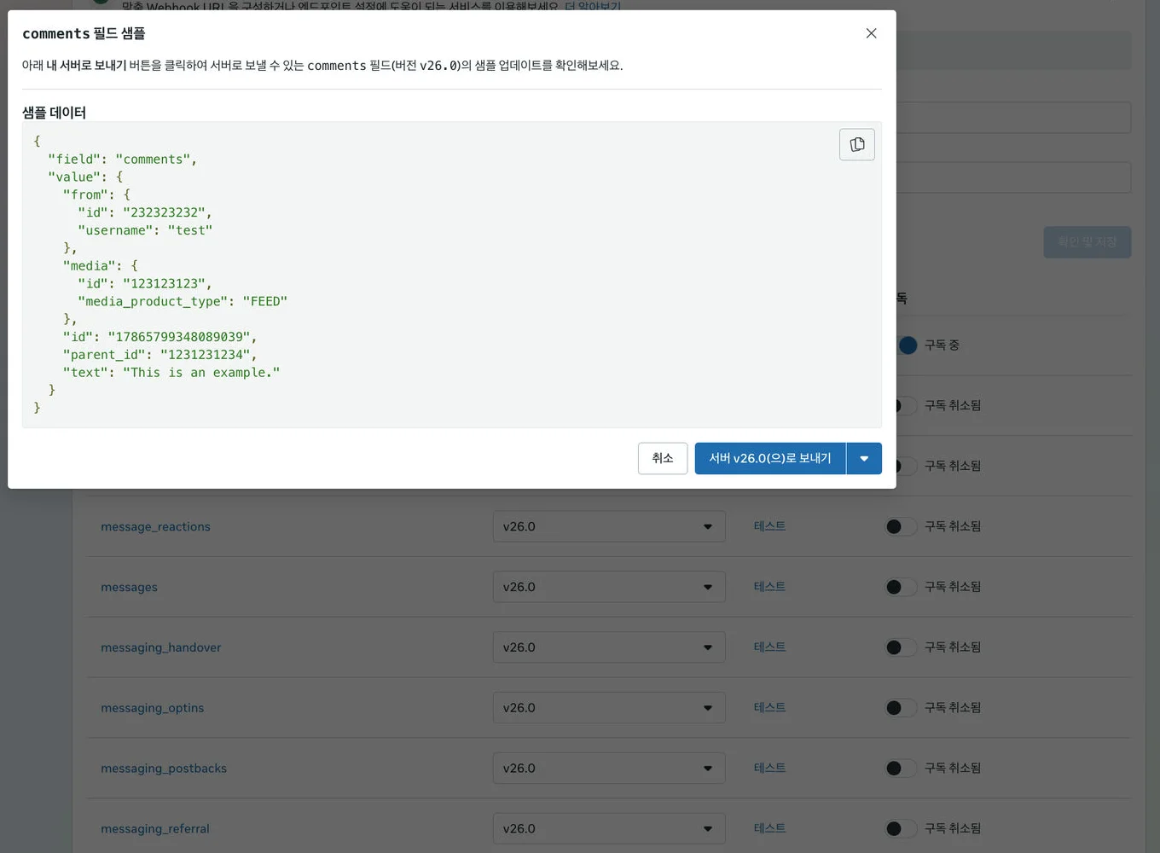Image resolution: width=1160 pixels, height=853 pixels.
Task: Click 테스트 for messaging_referral
Action: [769, 828]
